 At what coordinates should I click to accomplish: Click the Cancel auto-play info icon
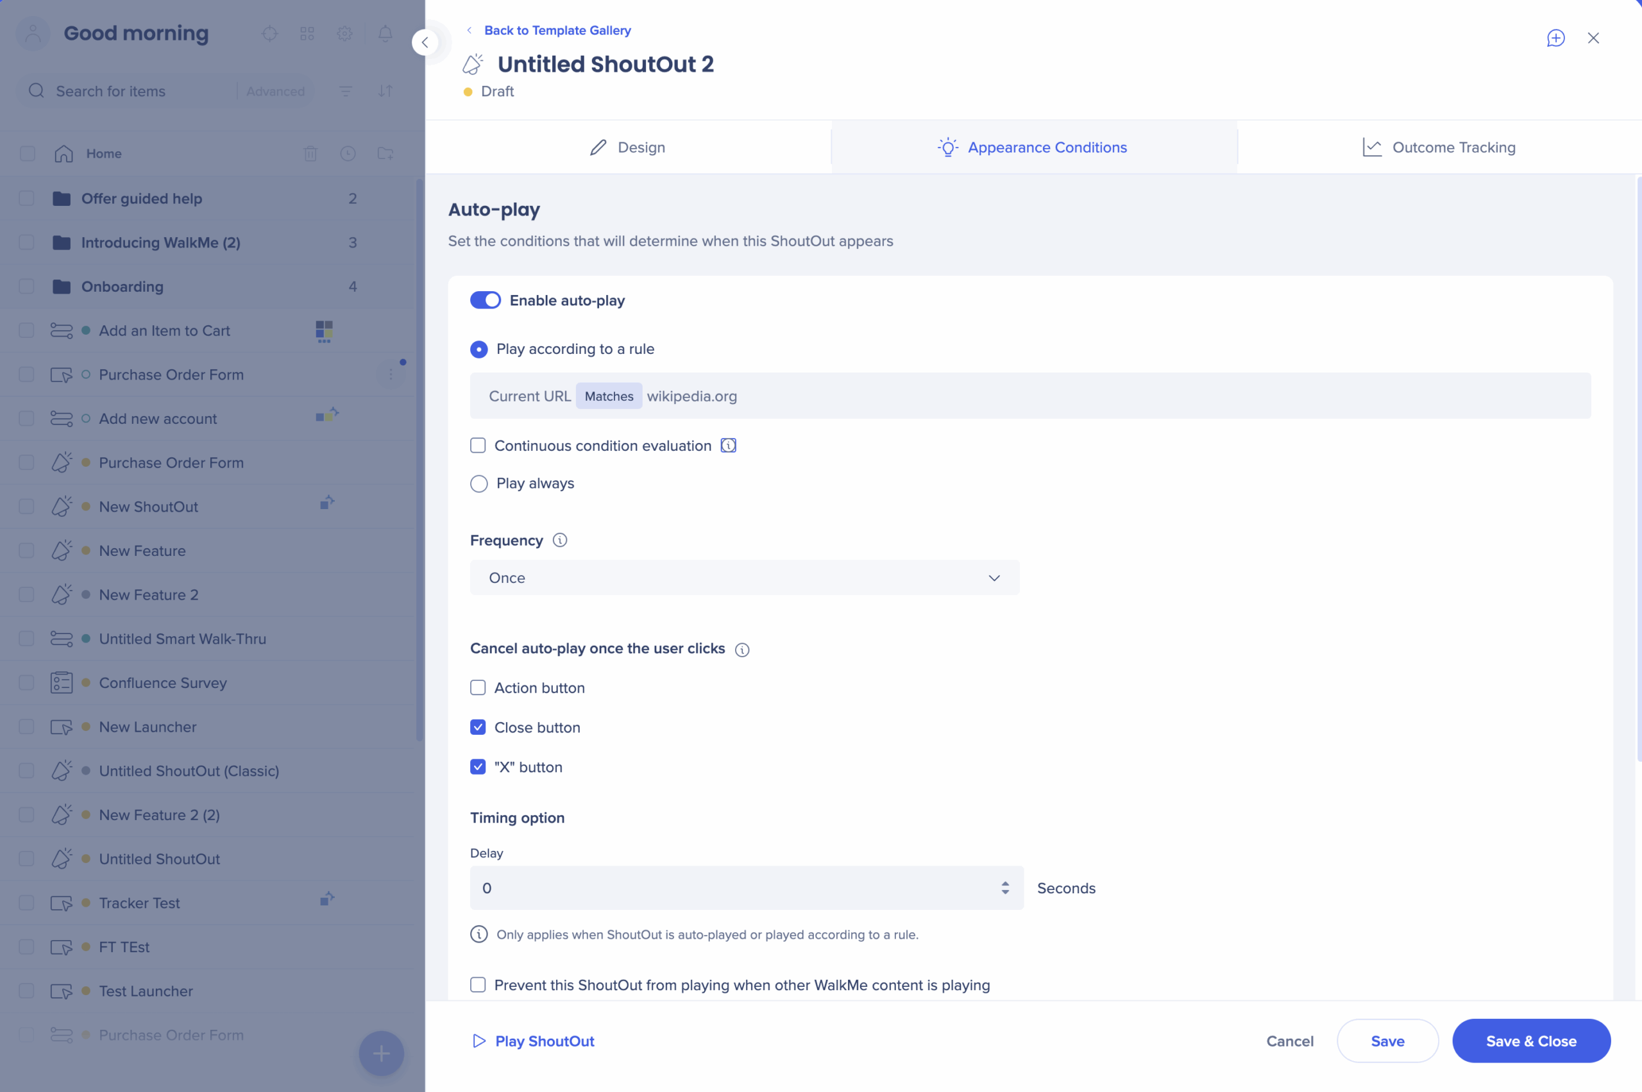[742, 649]
